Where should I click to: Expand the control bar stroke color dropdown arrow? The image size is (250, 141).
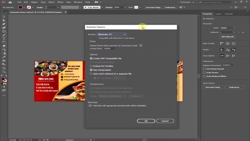[x=33, y=7]
